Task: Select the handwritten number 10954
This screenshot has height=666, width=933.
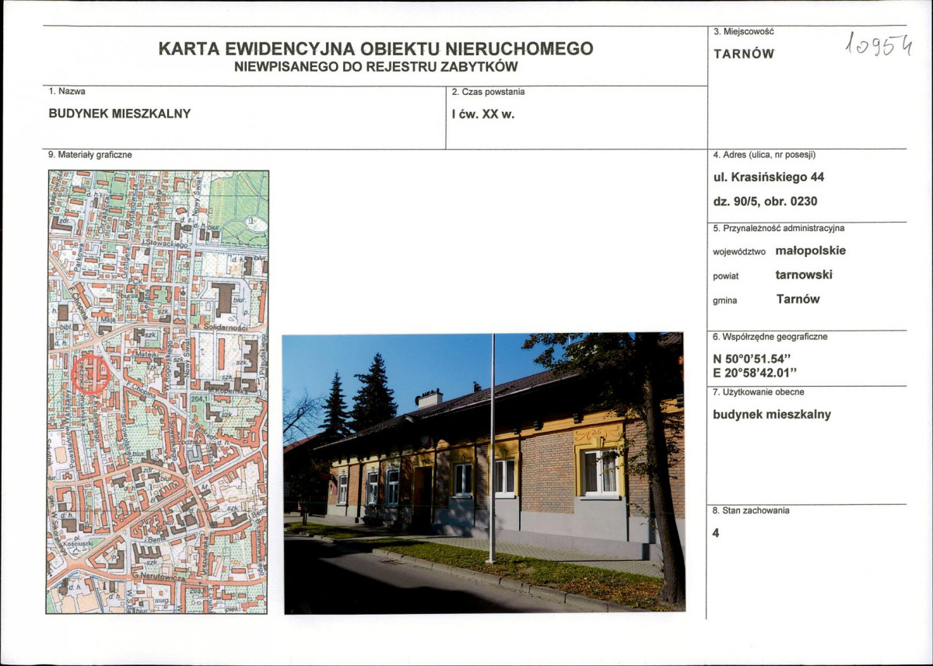Action: tap(879, 47)
